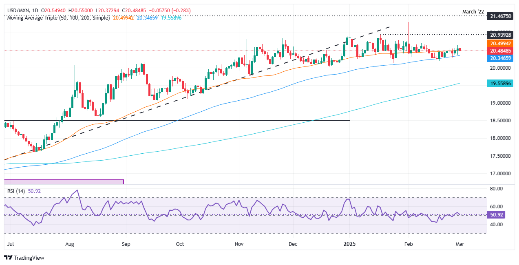This screenshot has height=265, width=519.
Task: Click the teal 19.55896 price tag
Action: point(501,83)
